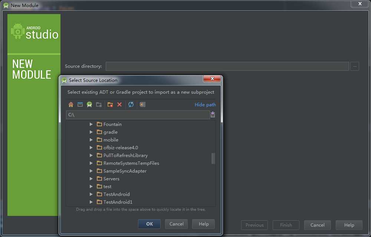Viewport: 371px width, 237px height.
Task: Click the Desktop directory toolbar icon
Action: (80, 104)
